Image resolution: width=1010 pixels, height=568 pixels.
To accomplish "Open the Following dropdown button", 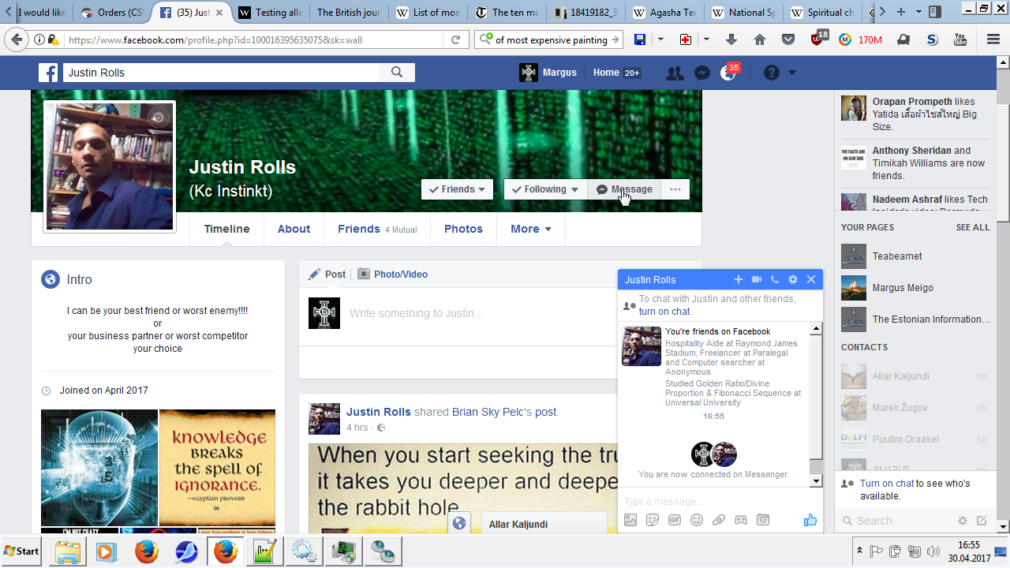I will pos(545,189).
